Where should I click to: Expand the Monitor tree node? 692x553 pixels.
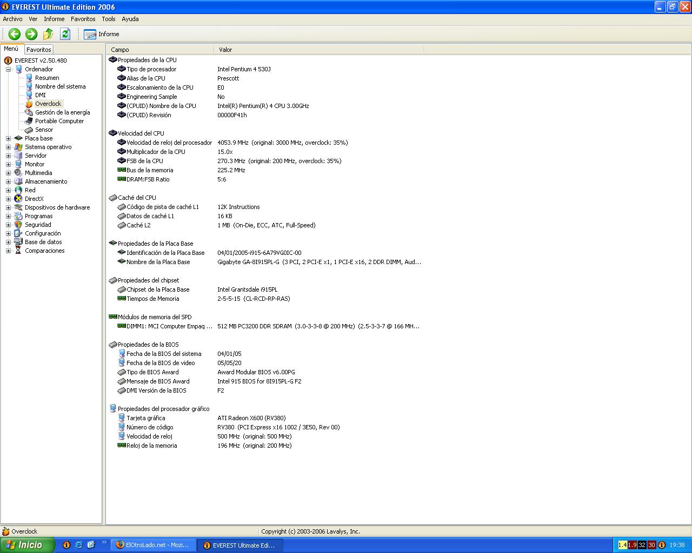tap(8, 164)
